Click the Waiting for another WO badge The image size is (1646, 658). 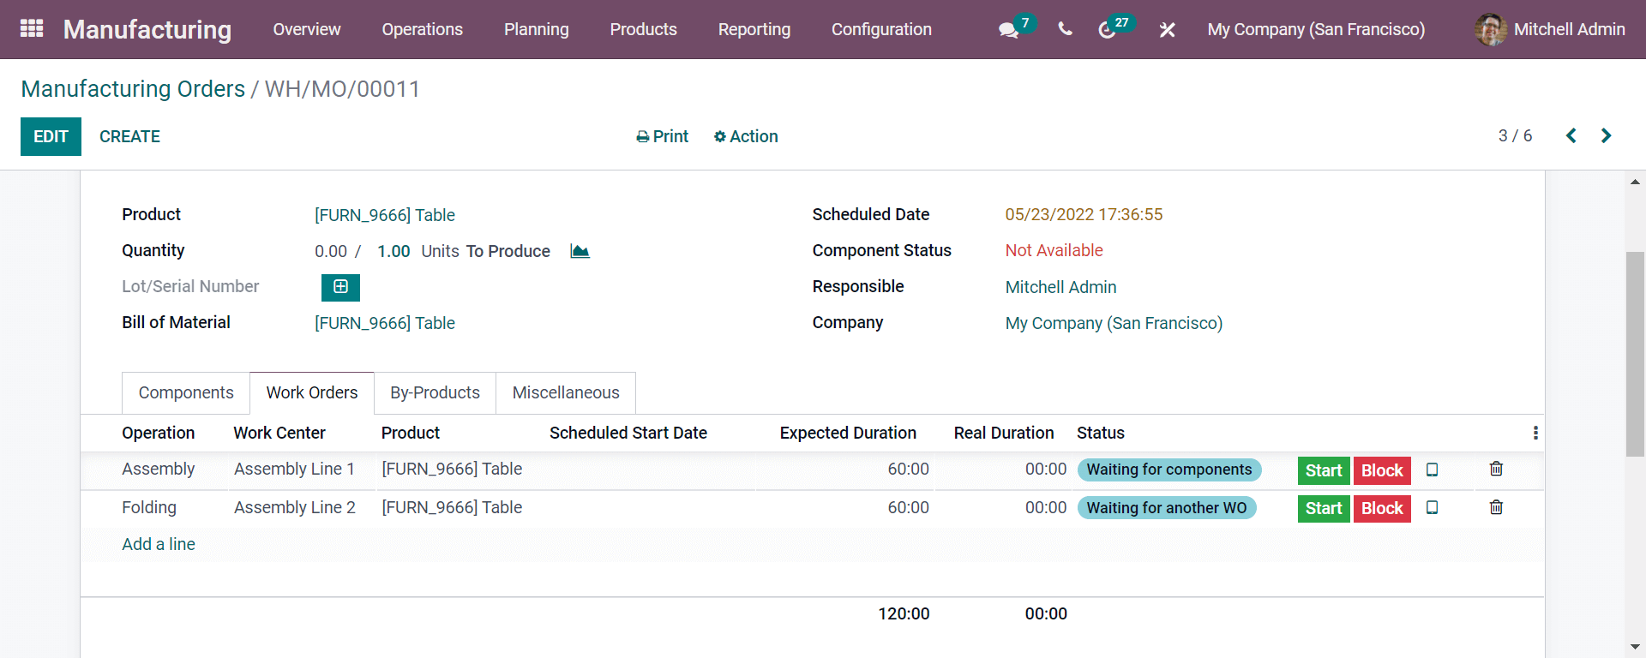coord(1167,508)
